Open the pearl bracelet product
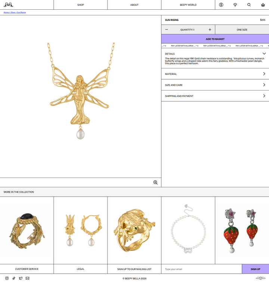Screen dimensions: 269x283 188,230
